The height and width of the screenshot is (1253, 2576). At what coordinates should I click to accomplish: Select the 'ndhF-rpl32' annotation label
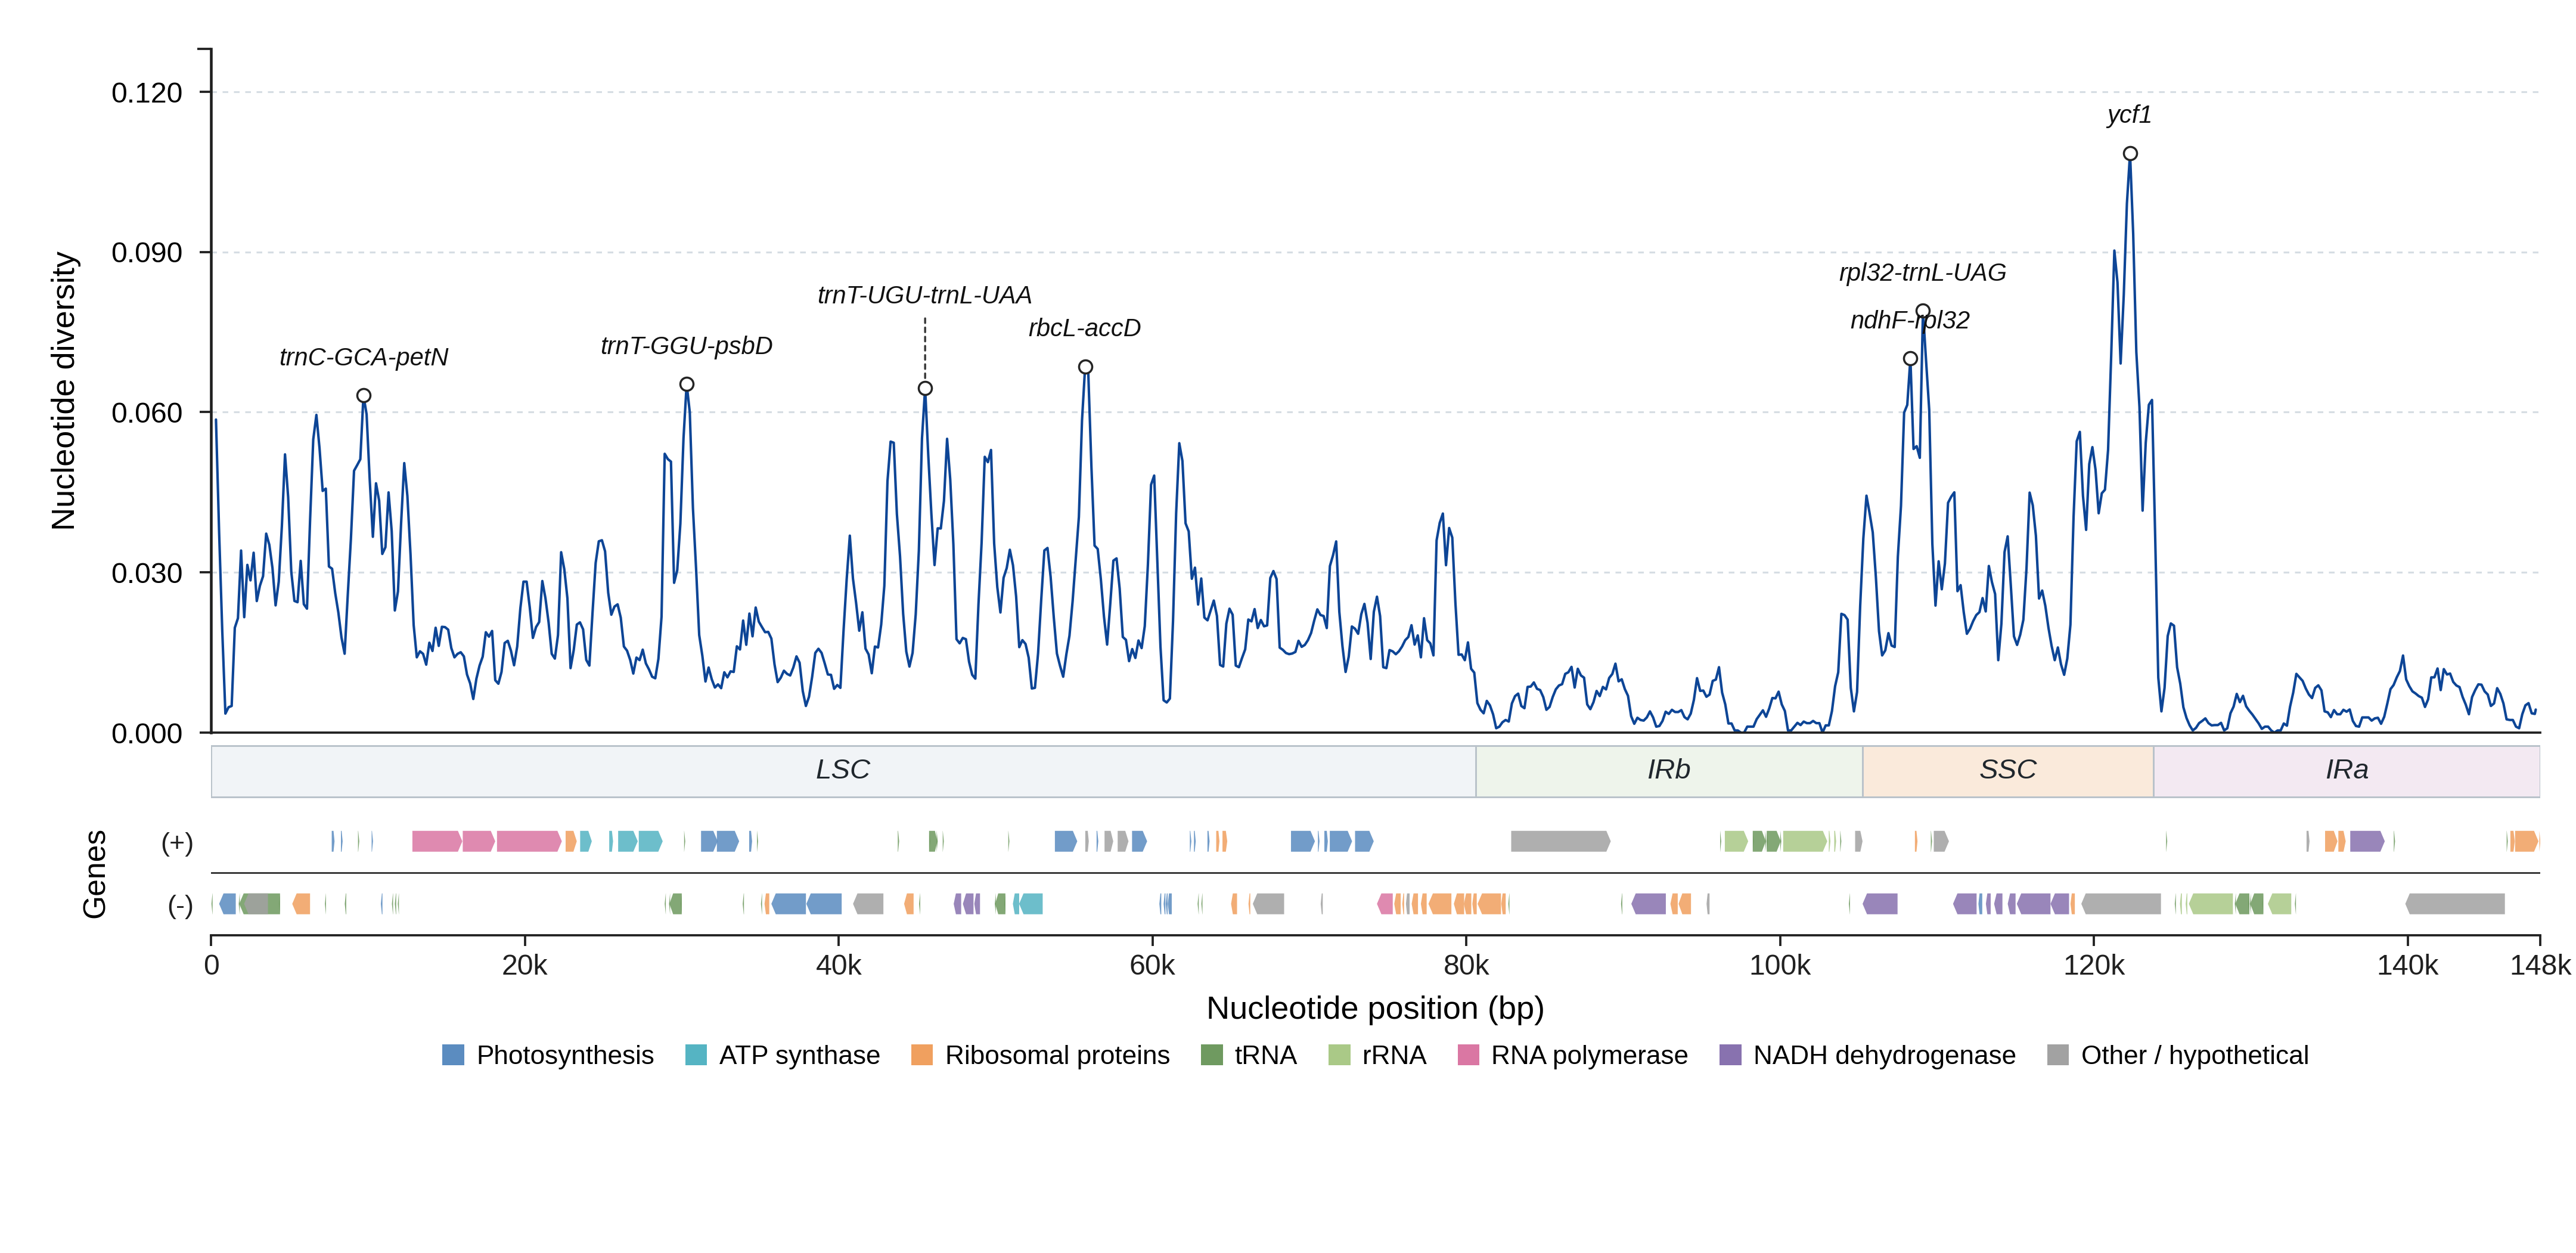pos(1909,320)
